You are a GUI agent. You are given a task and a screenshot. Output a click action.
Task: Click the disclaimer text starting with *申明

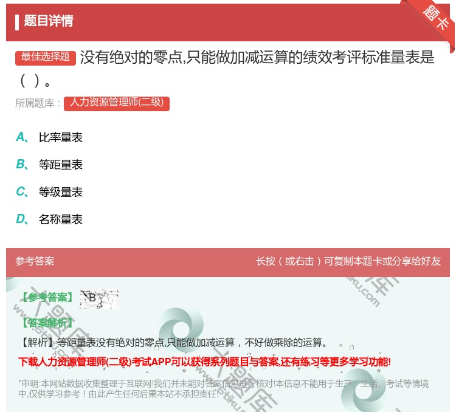[x=223, y=388]
